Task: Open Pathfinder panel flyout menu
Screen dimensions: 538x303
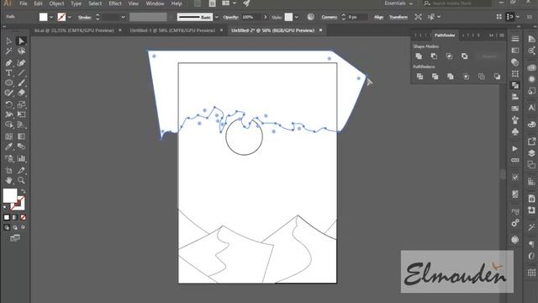Action: (502, 35)
